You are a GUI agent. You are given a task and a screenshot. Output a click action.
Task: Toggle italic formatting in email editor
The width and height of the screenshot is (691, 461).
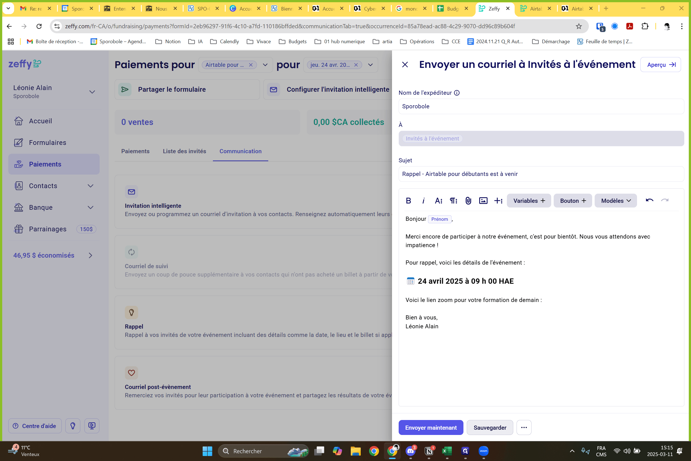[x=423, y=201]
